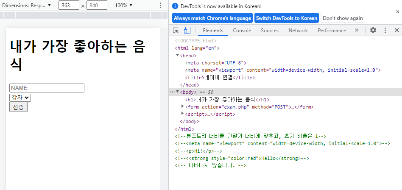Select the strong color:red comment line
Image resolution: width=402 pixels, height=190 pixels.
coord(242,158)
